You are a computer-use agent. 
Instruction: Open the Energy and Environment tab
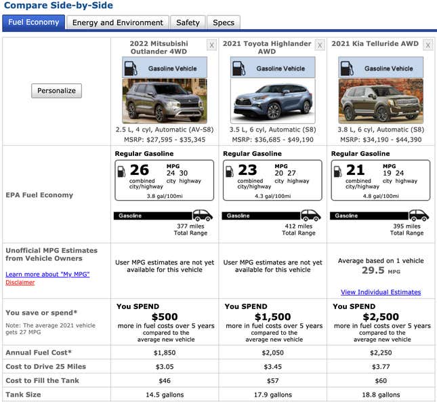(118, 22)
